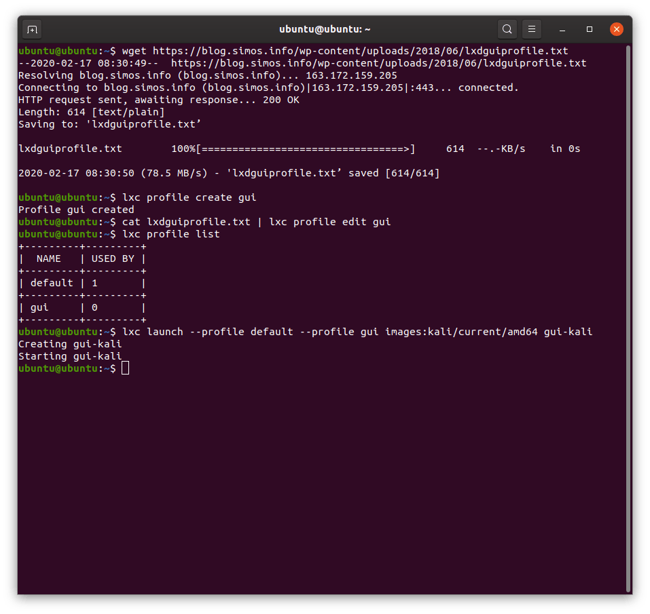Click the cursor at the last prompt
650x614 pixels.
[x=125, y=368]
